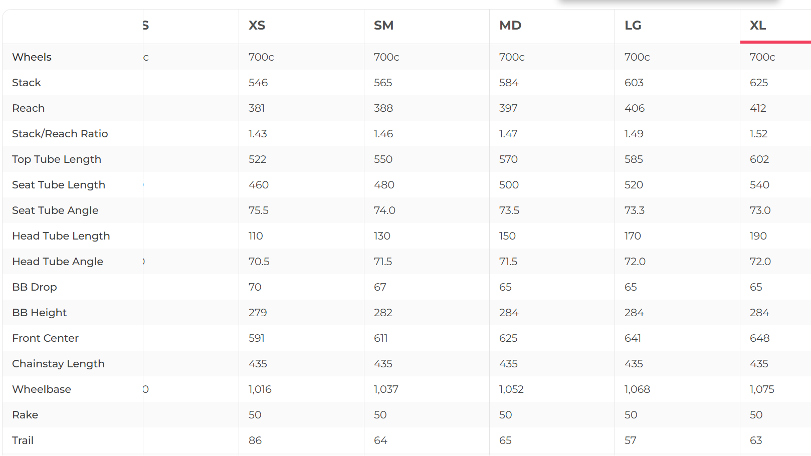
Task: Click the Wheelbase row label
Action: click(x=42, y=389)
